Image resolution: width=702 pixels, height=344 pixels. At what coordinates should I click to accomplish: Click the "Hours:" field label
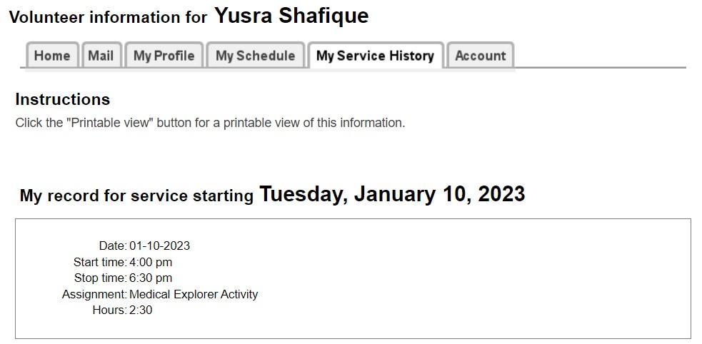click(x=109, y=310)
